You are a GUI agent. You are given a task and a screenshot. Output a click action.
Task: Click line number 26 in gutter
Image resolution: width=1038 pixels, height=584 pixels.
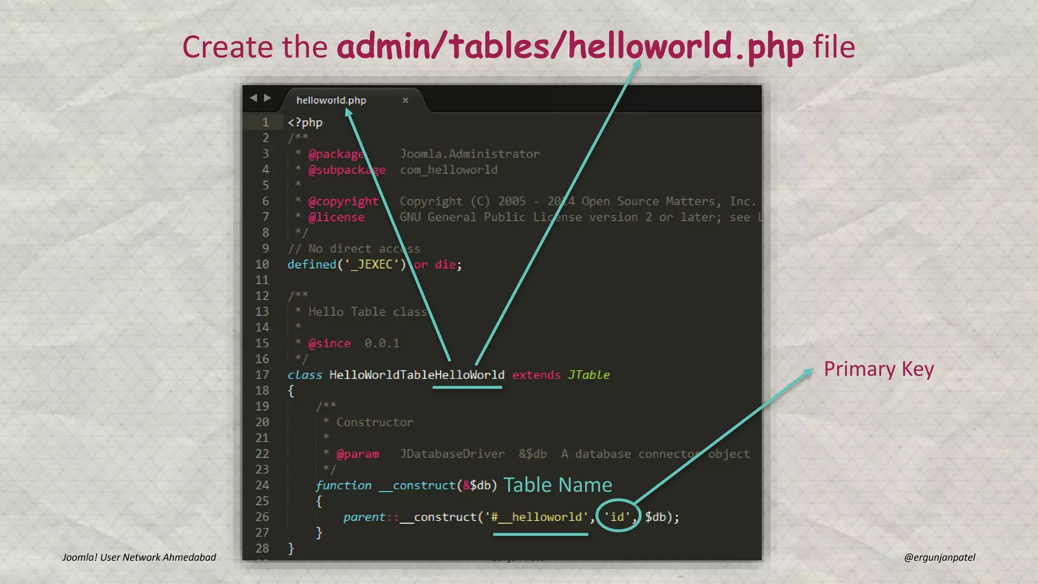pyautogui.click(x=262, y=517)
